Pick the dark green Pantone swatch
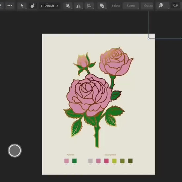The width and height of the screenshot is (182, 182). coord(74,161)
